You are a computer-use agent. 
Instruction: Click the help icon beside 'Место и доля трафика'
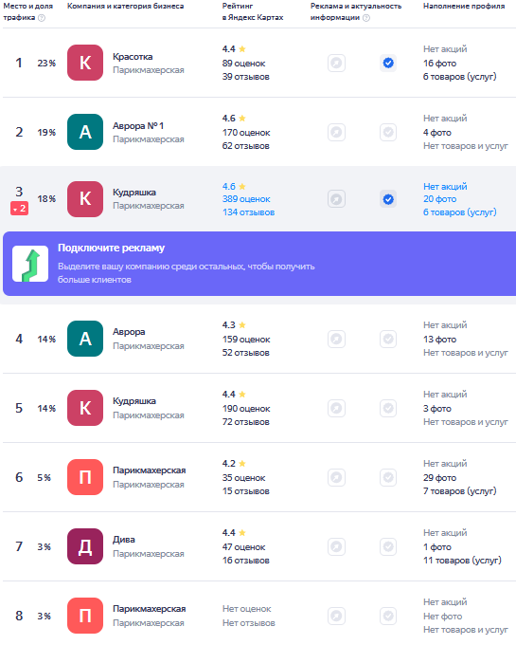pyautogui.click(x=42, y=18)
